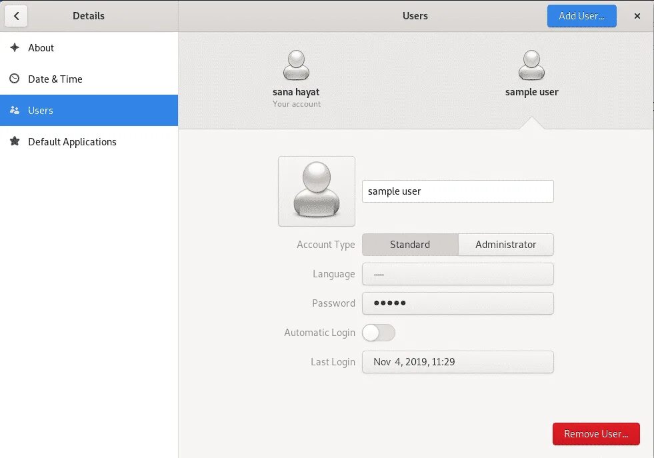Screen dimensions: 654x458
Task: Open Date & Time settings
Action: click(x=89, y=79)
